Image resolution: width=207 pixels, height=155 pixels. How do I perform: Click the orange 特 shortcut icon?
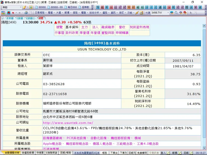point(129,7)
